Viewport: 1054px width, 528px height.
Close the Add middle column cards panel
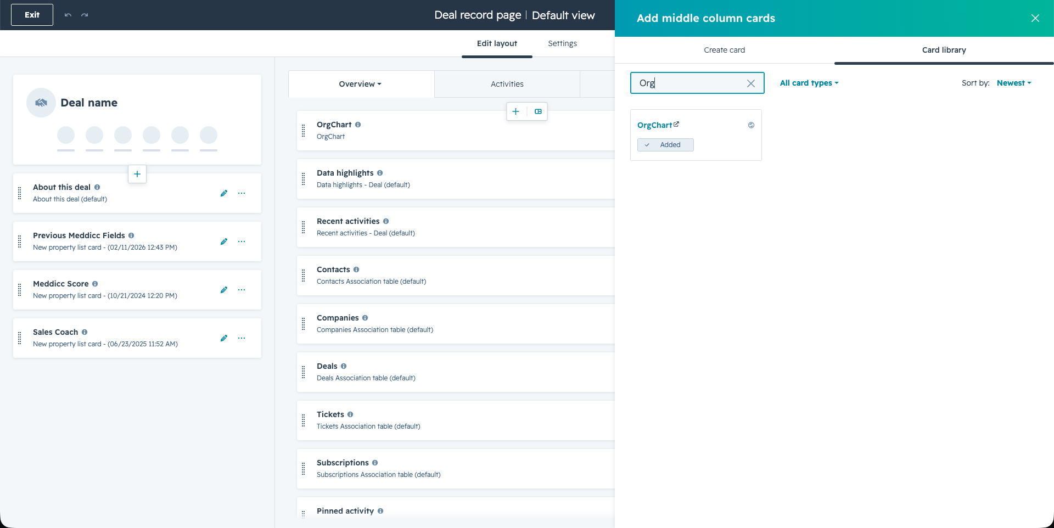(x=1035, y=18)
